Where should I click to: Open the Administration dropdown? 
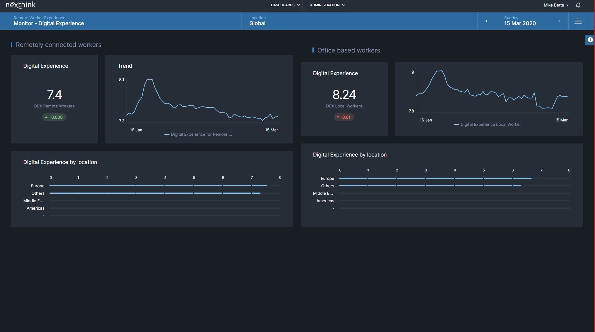[326, 5]
